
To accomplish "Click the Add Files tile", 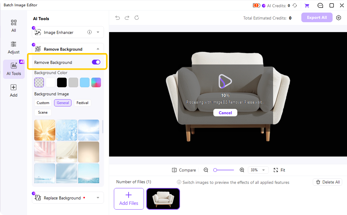I will click(129, 199).
